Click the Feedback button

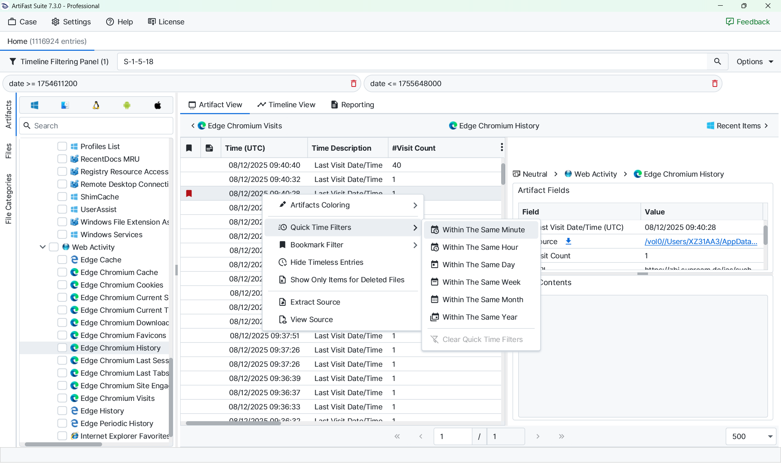point(748,22)
